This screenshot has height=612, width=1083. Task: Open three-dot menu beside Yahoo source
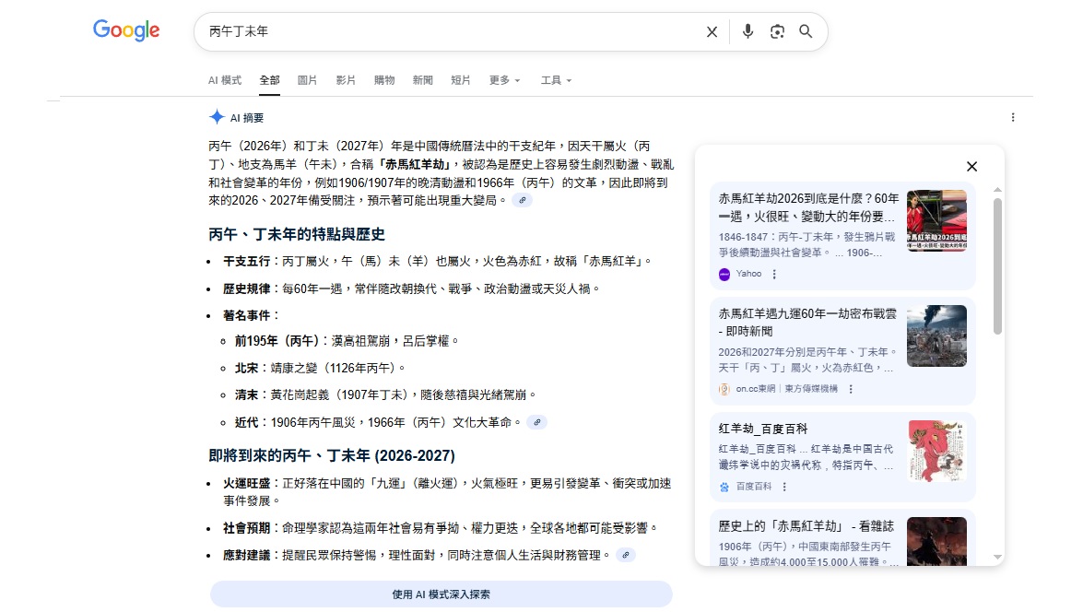tap(774, 274)
